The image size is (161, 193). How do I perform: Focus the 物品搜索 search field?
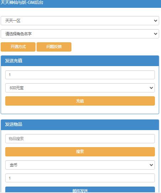point(80,139)
